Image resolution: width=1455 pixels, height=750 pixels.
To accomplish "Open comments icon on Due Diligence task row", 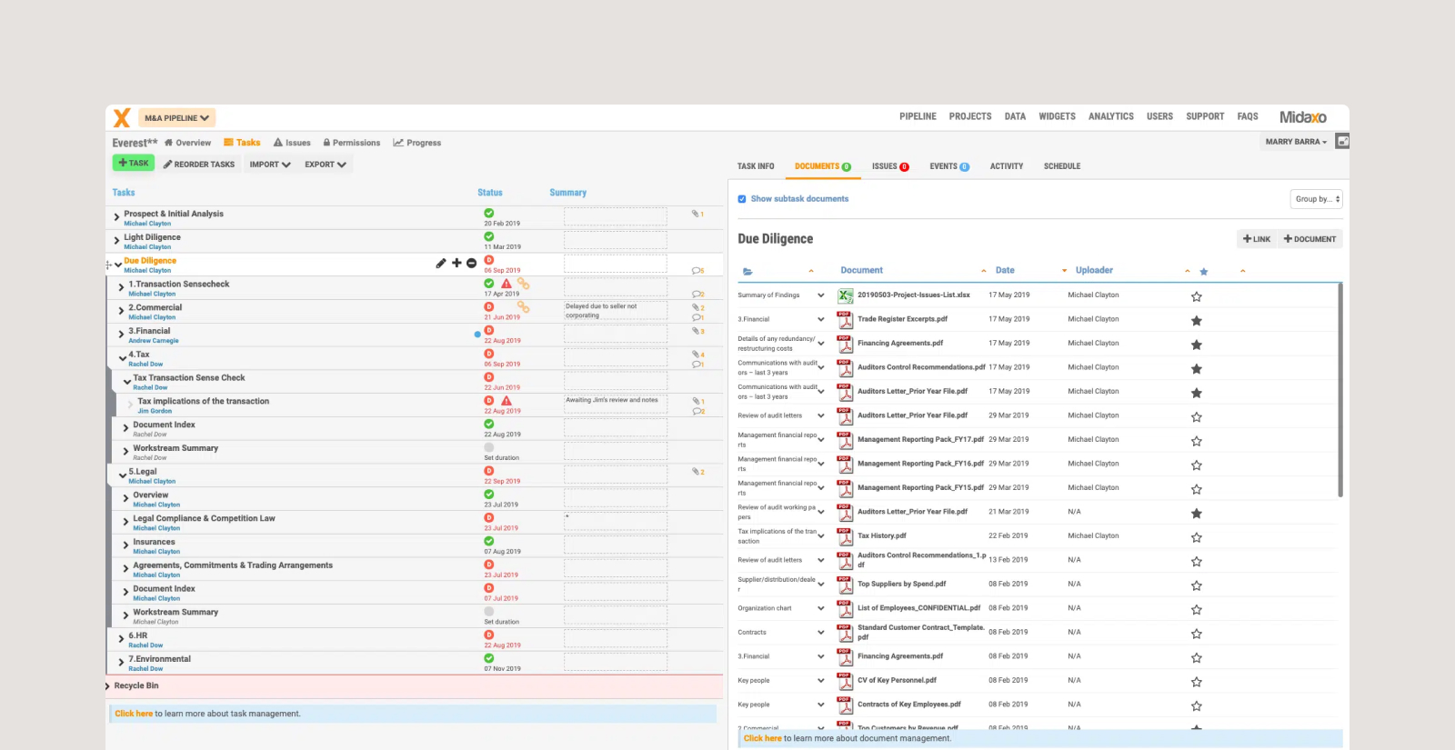I will [697, 270].
